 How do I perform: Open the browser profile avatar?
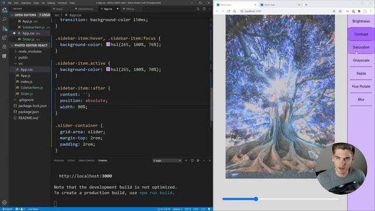365,11
